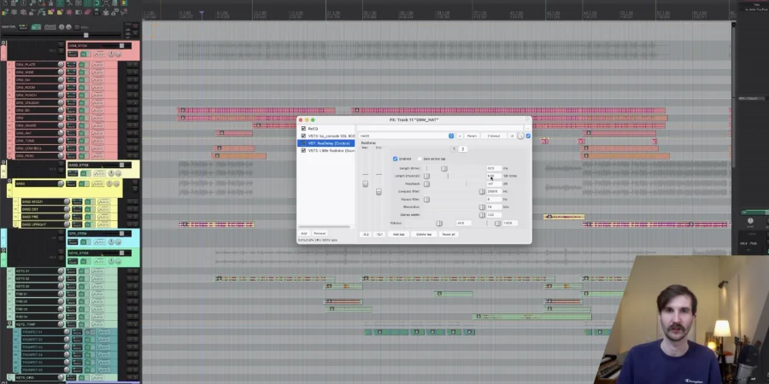Check the Solo active tap checkbox
Screen dimensions: 769x384
point(420,159)
